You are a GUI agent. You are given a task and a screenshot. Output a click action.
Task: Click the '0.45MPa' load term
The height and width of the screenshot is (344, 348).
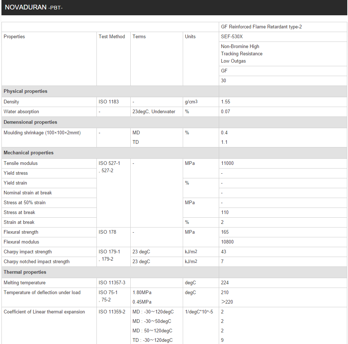tap(142, 302)
